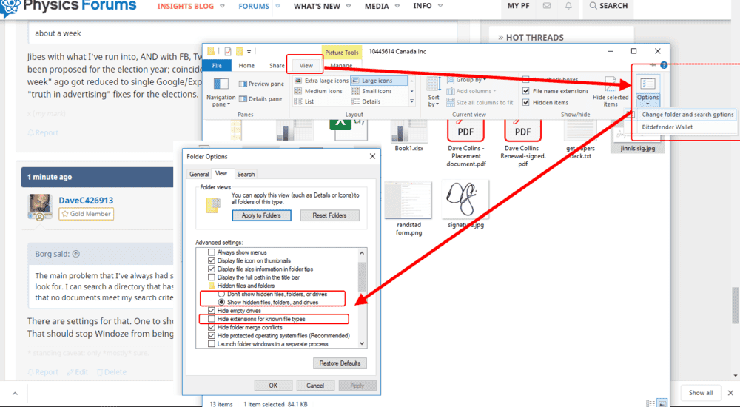Open the Physics Forums inbox envelope icon
Image resolution: width=740 pixels, height=407 pixels.
pyautogui.click(x=547, y=6)
